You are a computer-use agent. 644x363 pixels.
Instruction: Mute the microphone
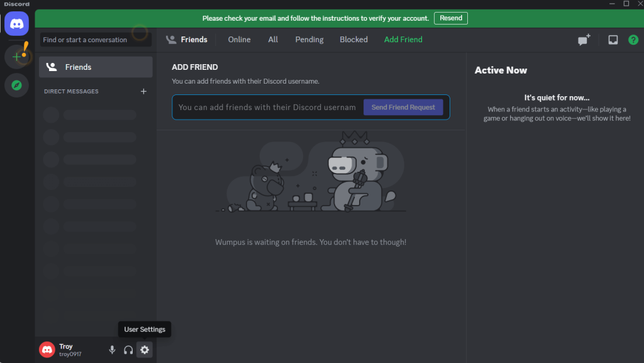112,350
